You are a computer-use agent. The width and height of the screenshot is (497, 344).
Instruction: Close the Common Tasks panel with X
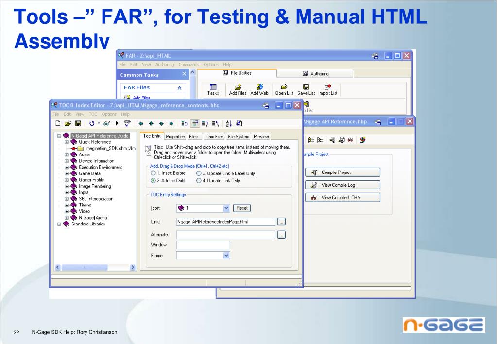click(184, 74)
